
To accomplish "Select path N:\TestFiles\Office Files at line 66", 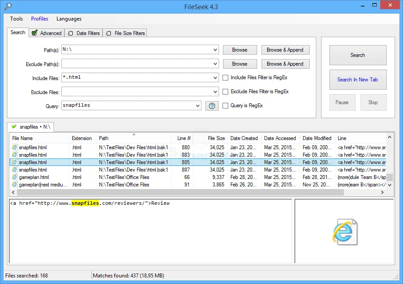I will tap(124, 177).
